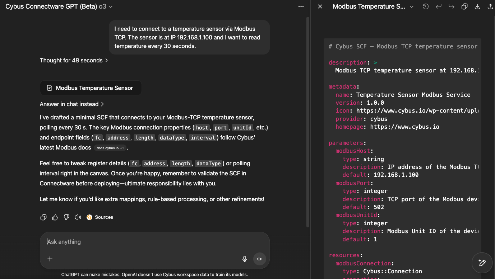Screen dimensions: 495x279
Task: Open the floating canvas edit pencil button
Action: (482, 263)
